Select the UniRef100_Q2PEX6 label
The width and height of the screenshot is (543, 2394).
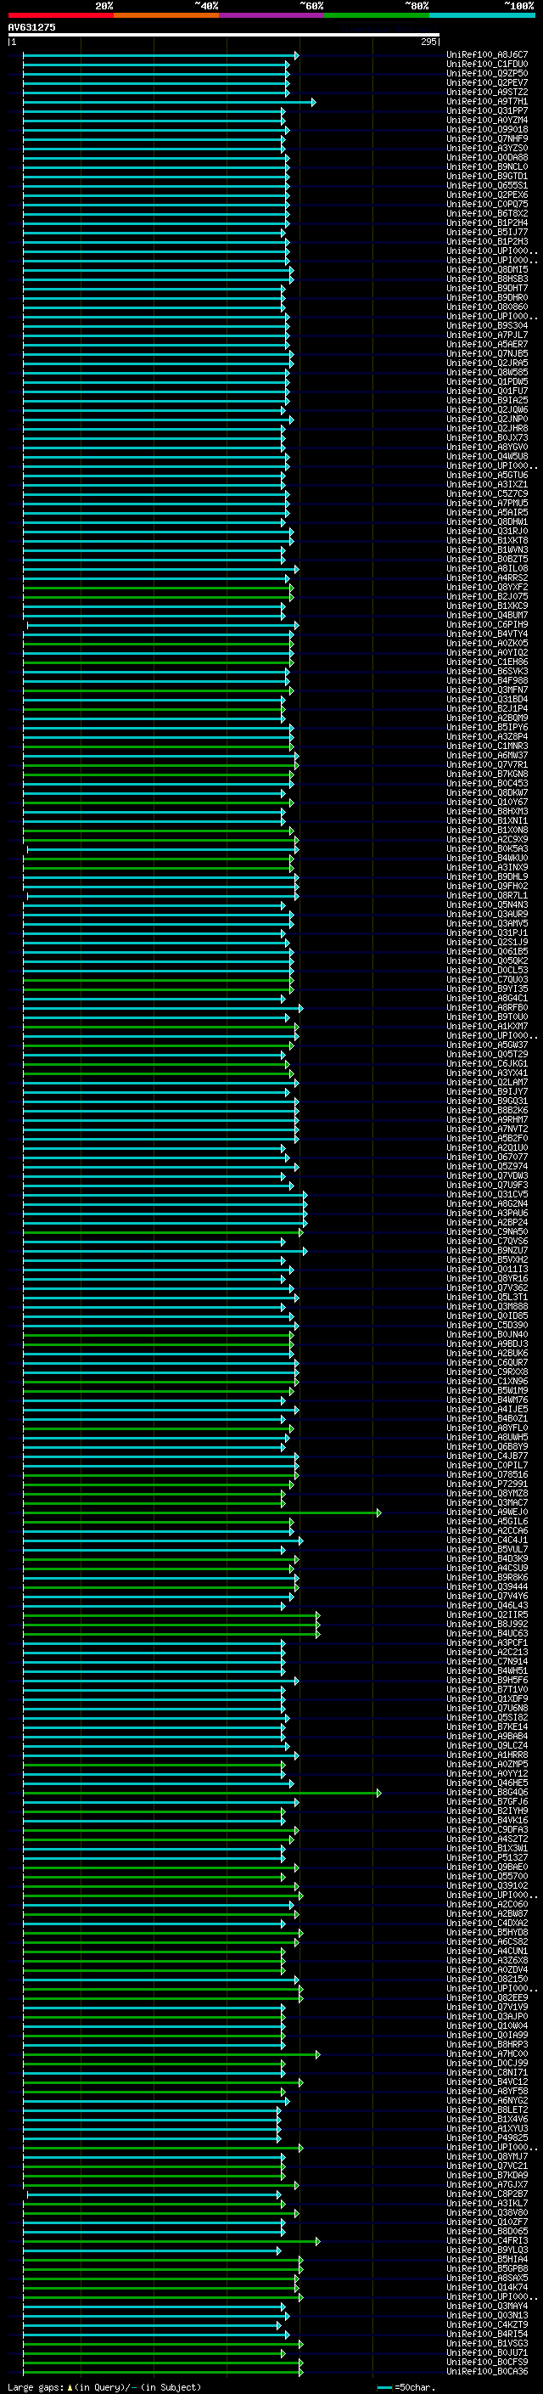click(487, 194)
